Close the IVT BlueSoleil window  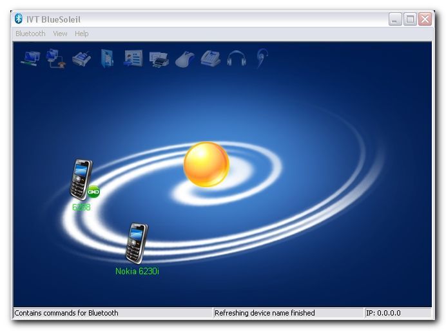[425, 19]
